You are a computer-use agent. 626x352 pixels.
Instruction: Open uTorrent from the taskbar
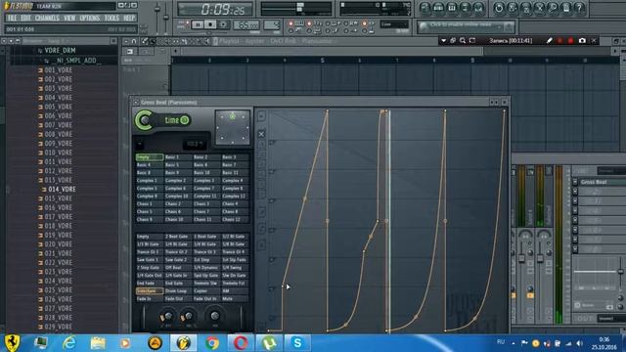pos(270,343)
